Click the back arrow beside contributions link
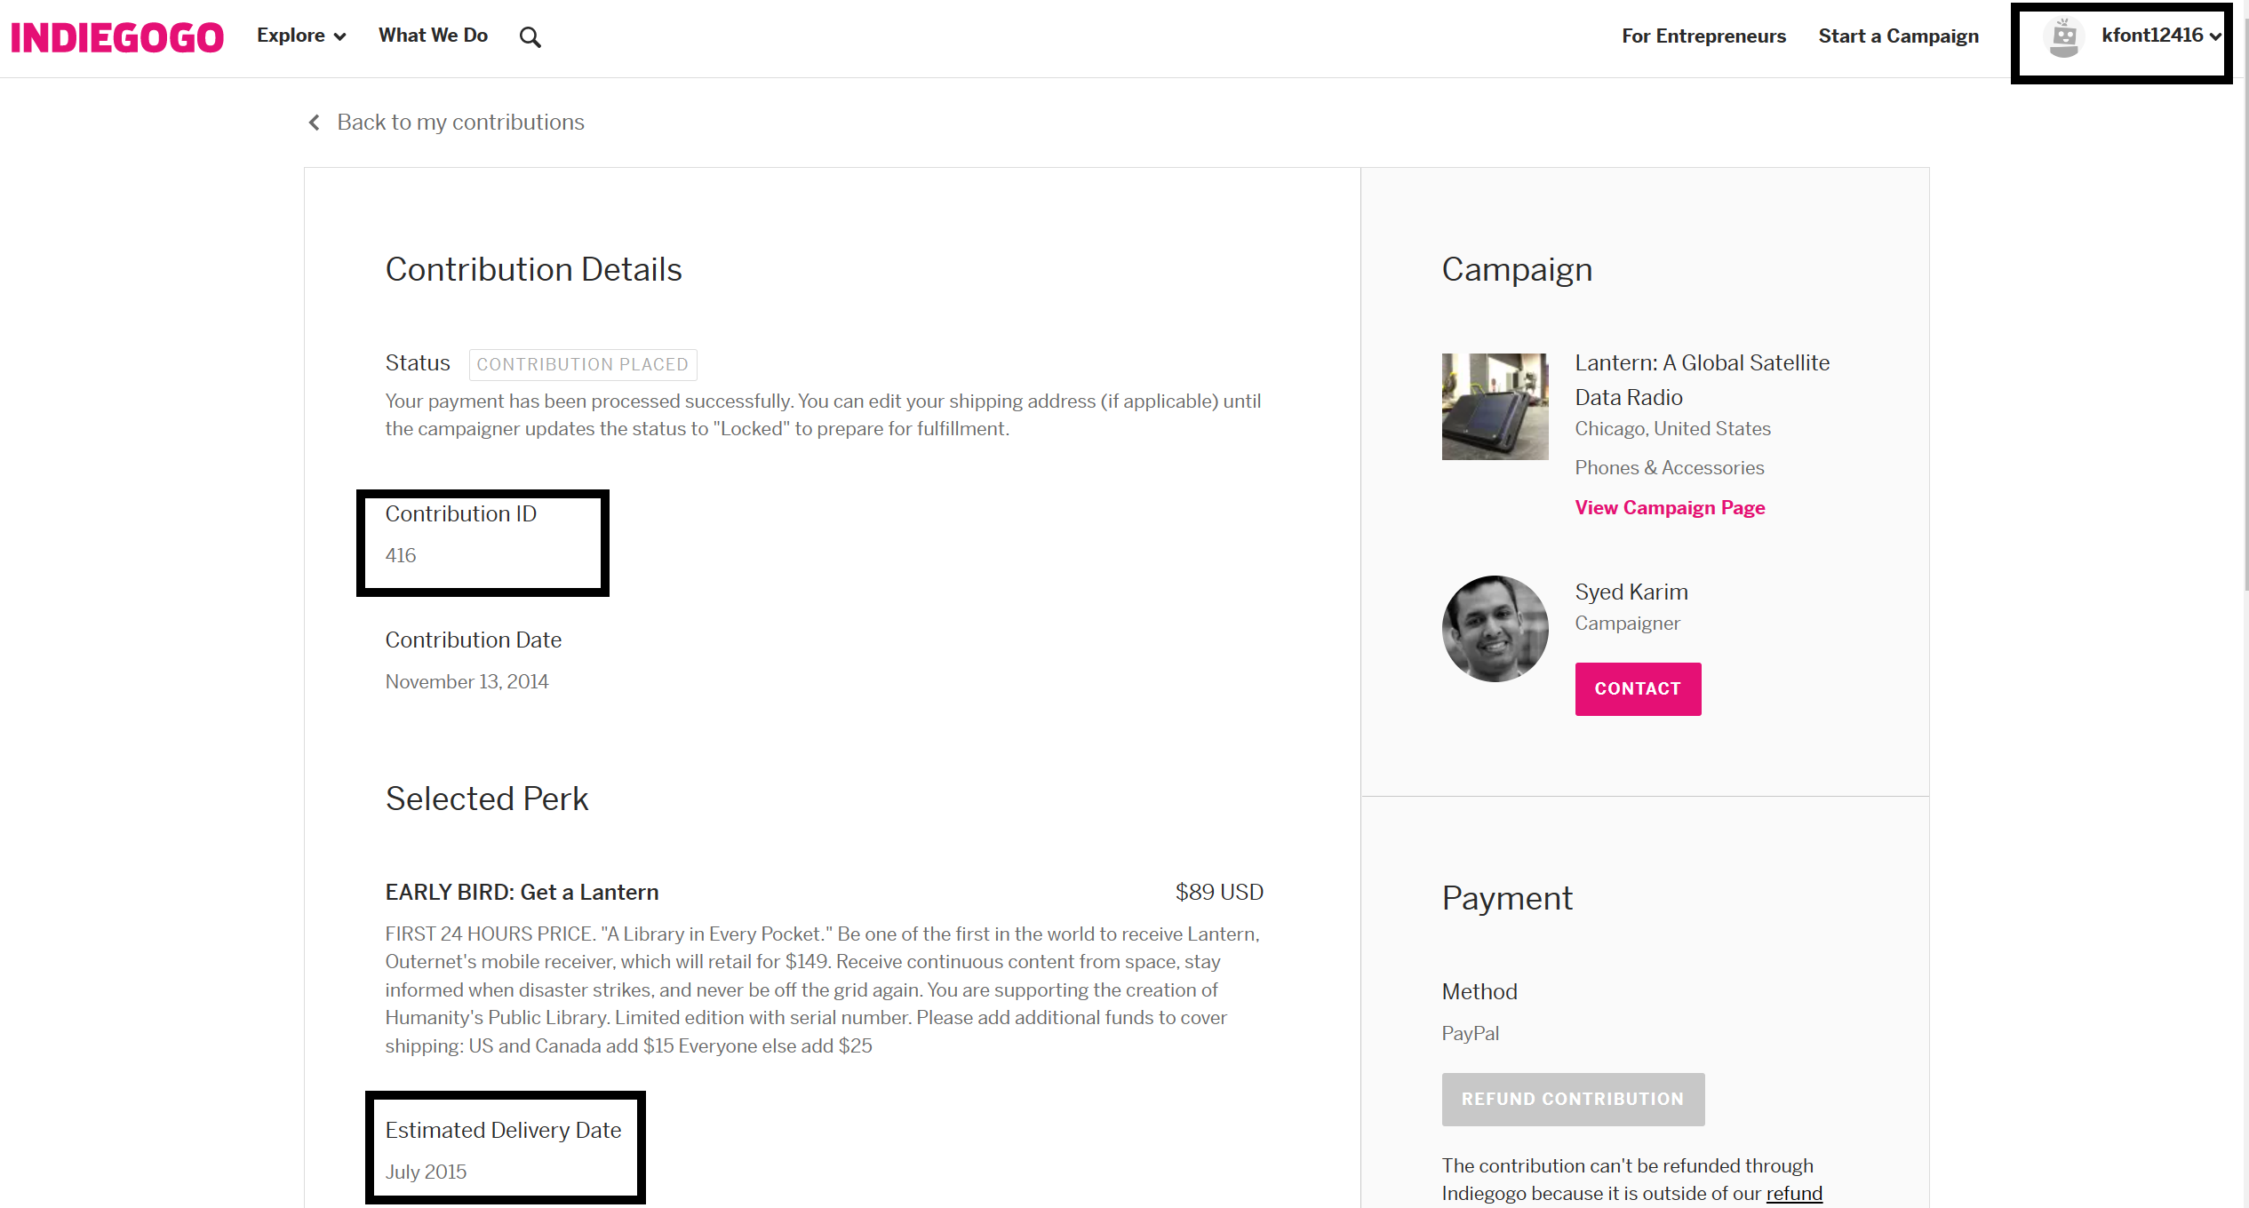Viewport: 2249px width, 1208px height. (314, 123)
